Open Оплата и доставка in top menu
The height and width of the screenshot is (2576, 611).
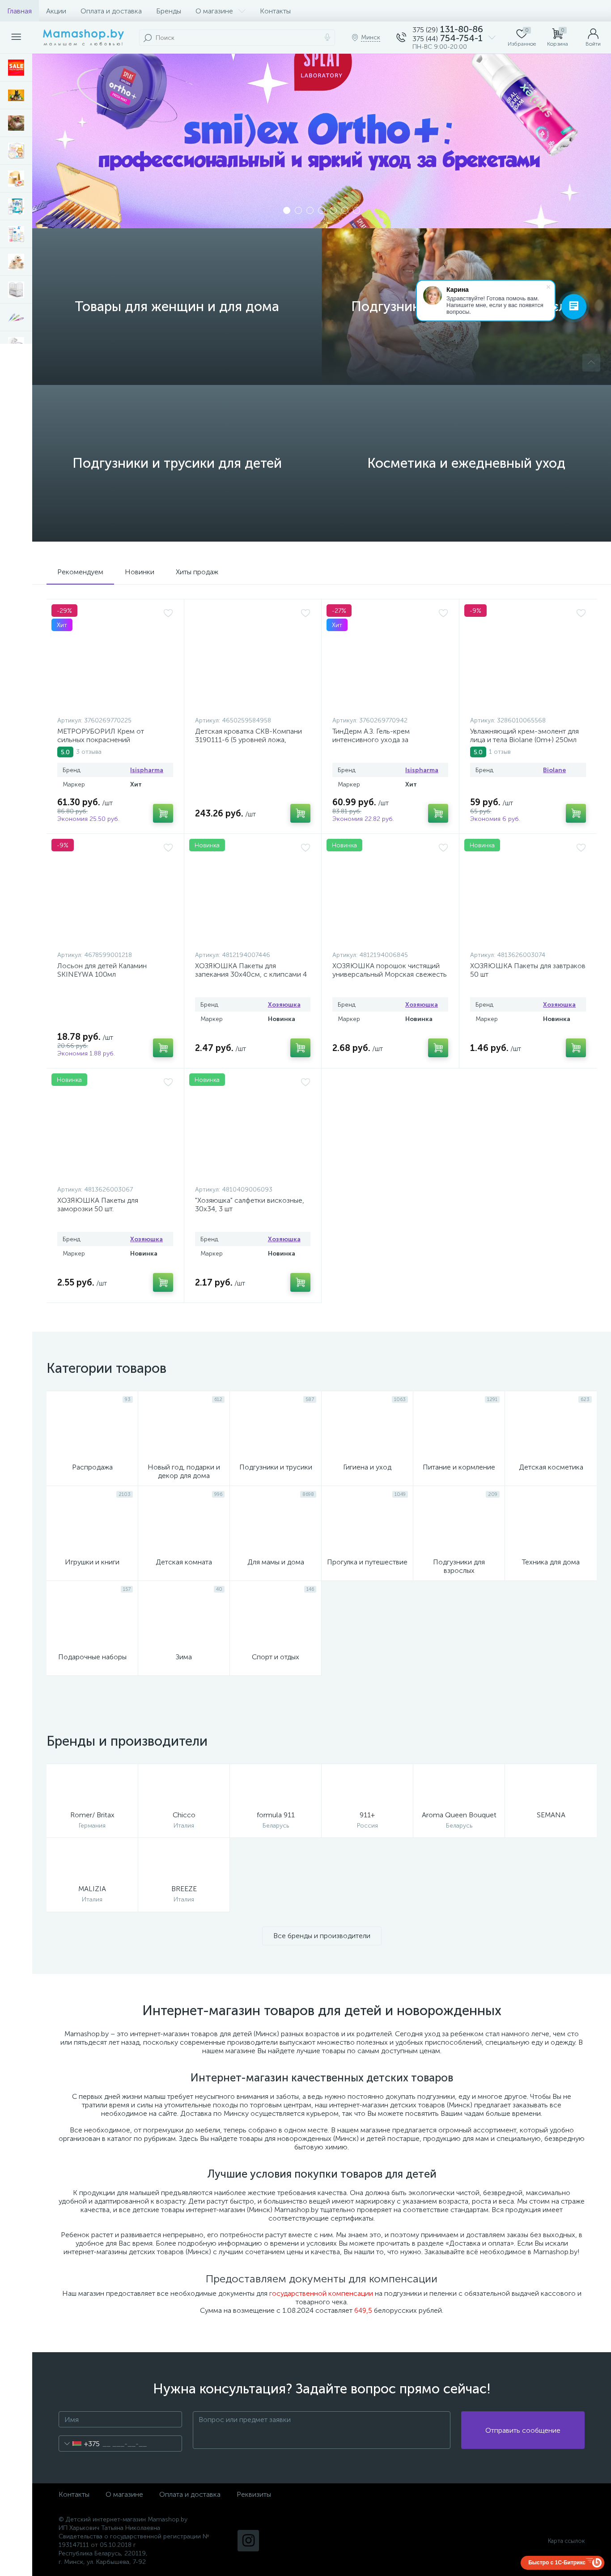pos(111,11)
